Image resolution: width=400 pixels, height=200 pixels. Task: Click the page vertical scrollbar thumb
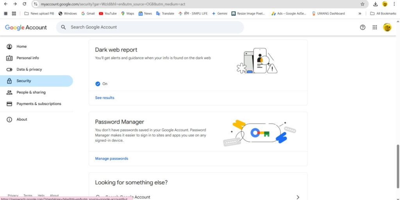tap(398, 160)
